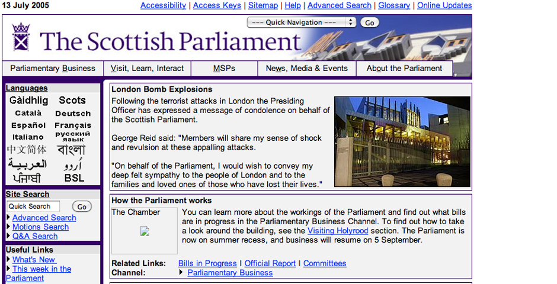
Task: Go to the MSPs tab
Action: coord(224,69)
